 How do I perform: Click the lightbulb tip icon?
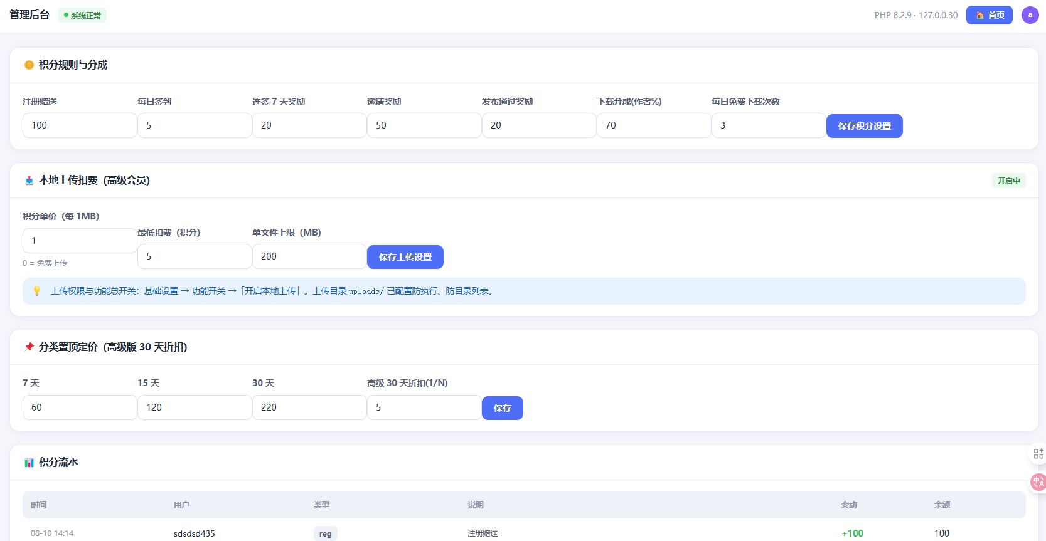(37, 291)
